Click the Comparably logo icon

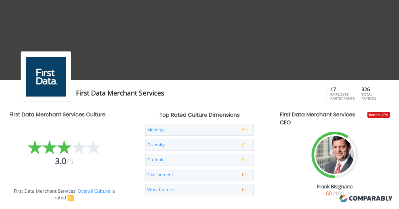pos(343,198)
